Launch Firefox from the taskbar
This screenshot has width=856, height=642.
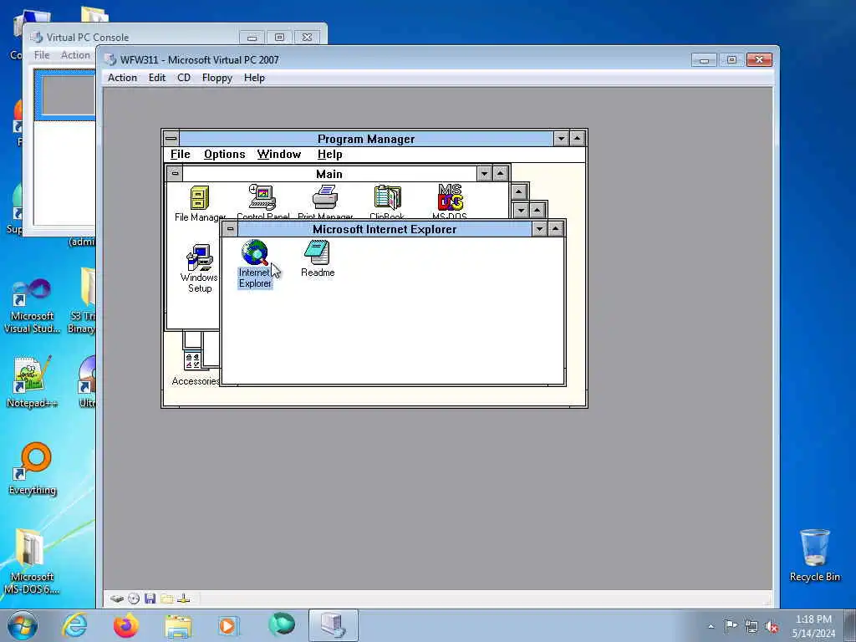(125, 625)
